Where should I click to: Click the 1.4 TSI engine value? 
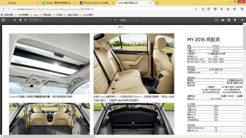(216, 49)
